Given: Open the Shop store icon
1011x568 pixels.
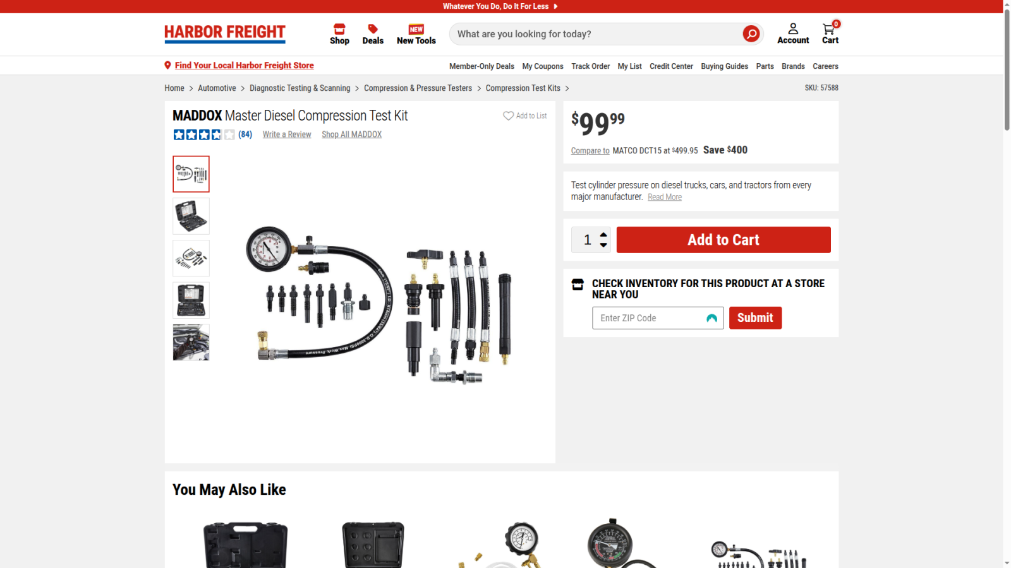Looking at the screenshot, I should (339, 29).
